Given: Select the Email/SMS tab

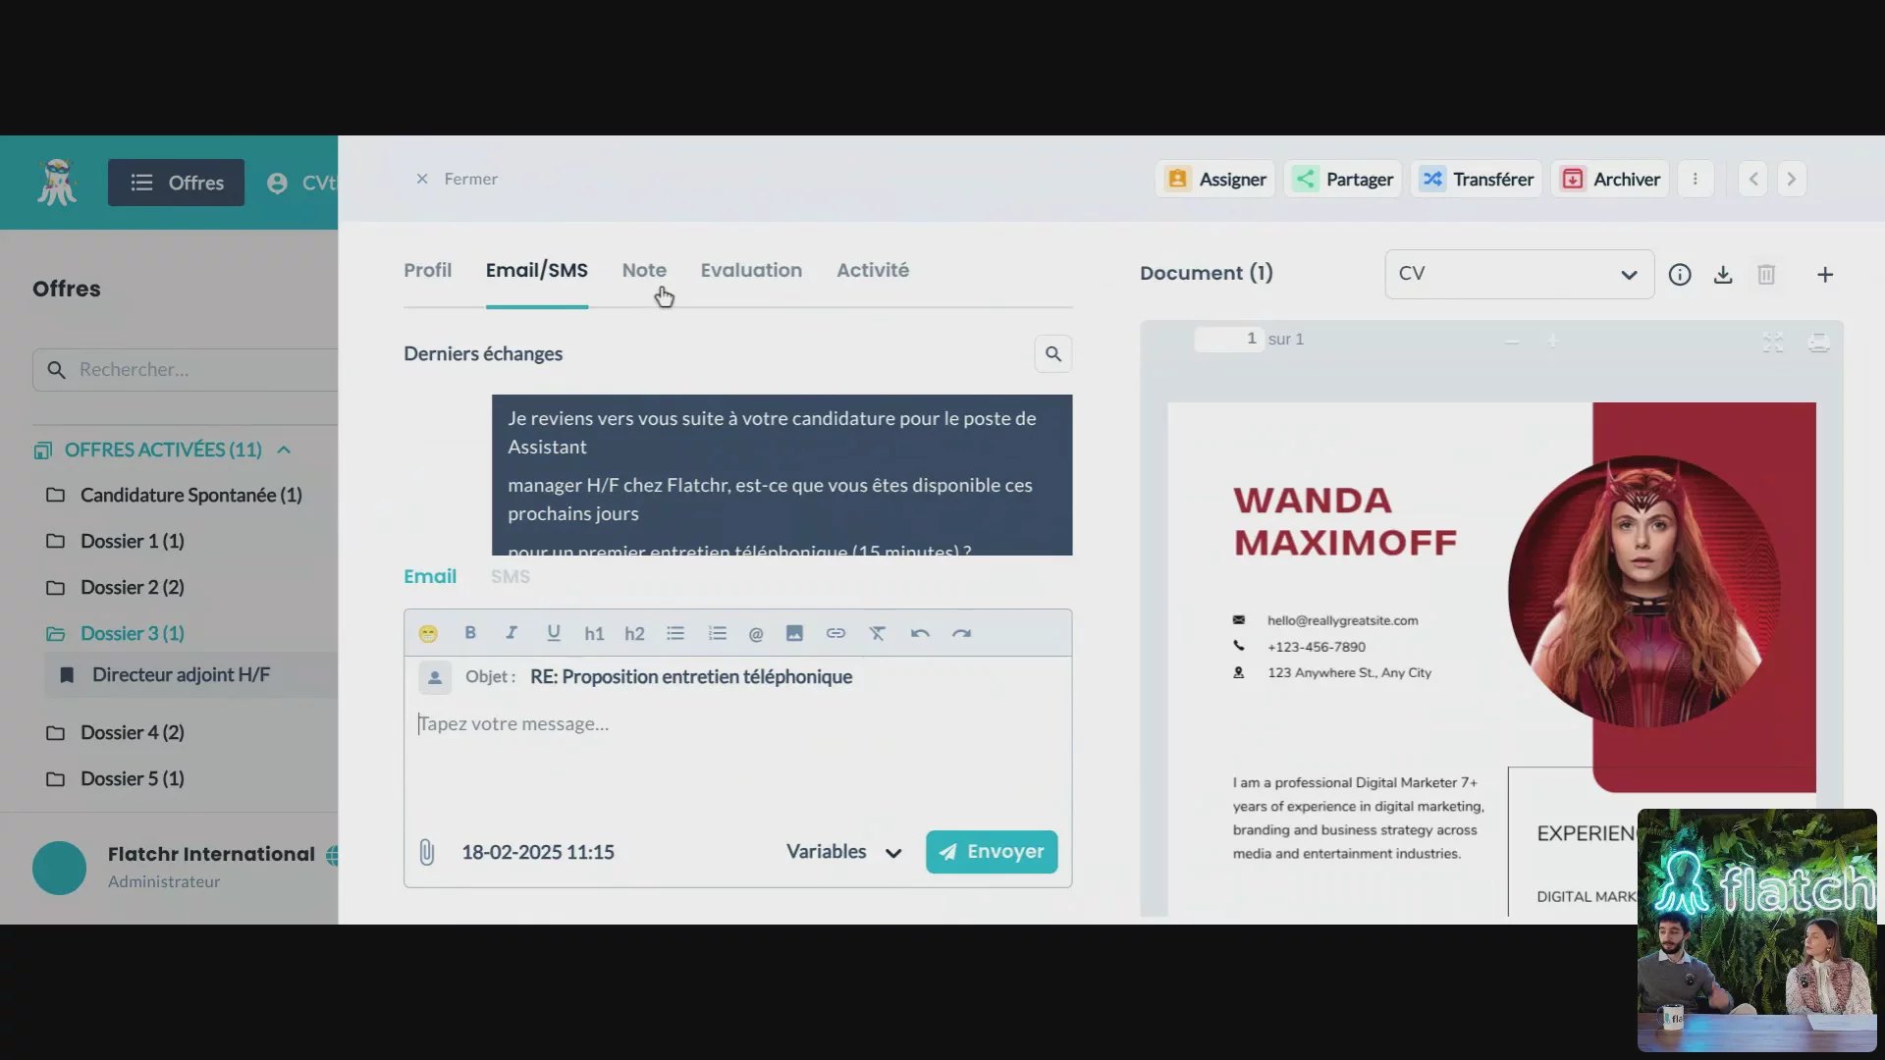Looking at the screenshot, I should coord(537,270).
